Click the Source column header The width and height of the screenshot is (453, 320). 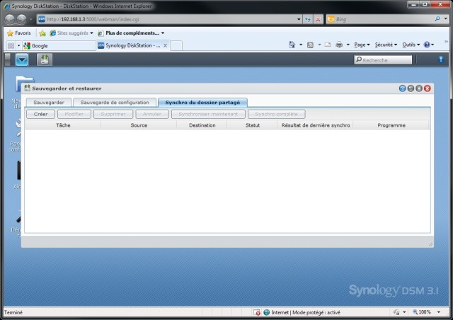pos(139,125)
